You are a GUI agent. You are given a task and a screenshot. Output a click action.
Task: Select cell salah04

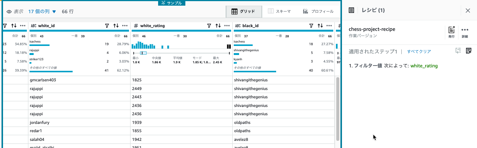[79, 139]
